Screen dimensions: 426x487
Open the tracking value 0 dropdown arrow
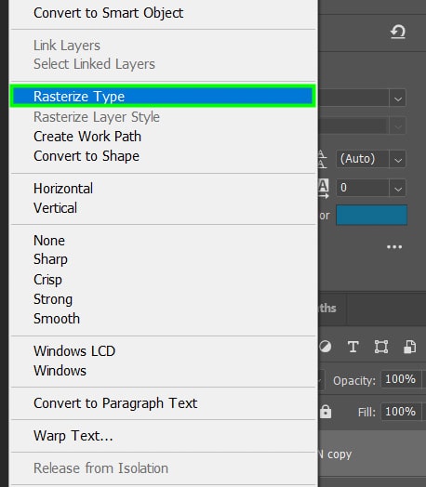tap(398, 189)
